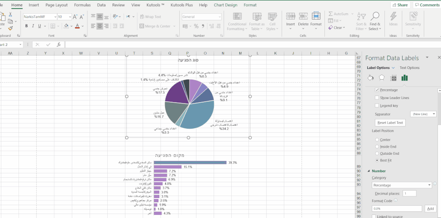This screenshot has height=218, width=441.
Task: Open the Category Percentage dropdown
Action: [429, 185]
